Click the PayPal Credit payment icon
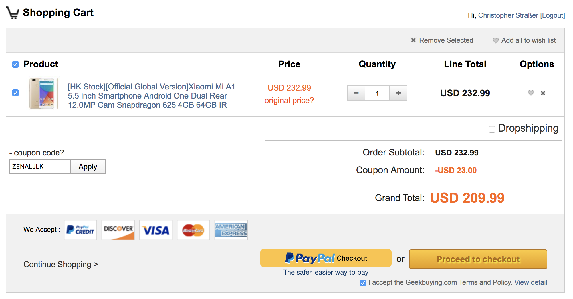Image resolution: width=573 pixels, height=299 pixels. (x=80, y=230)
